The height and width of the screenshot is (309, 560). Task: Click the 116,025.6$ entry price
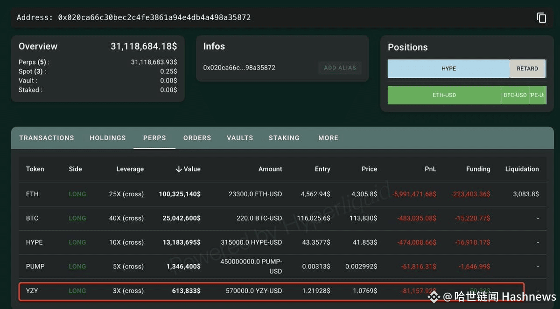point(314,218)
